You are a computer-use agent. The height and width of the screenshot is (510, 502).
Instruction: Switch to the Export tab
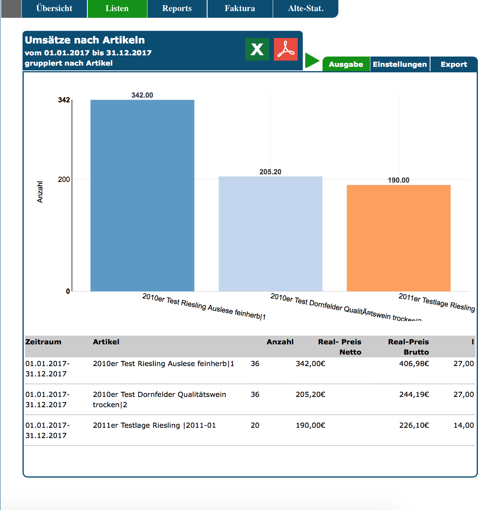click(x=454, y=64)
